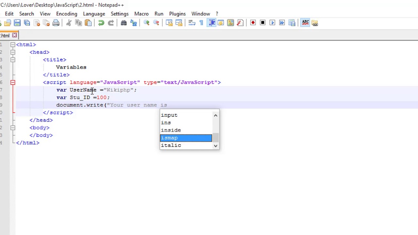Viewport: 418px width, 235px height.
Task: Undo with the green arrow icon
Action: point(101,23)
